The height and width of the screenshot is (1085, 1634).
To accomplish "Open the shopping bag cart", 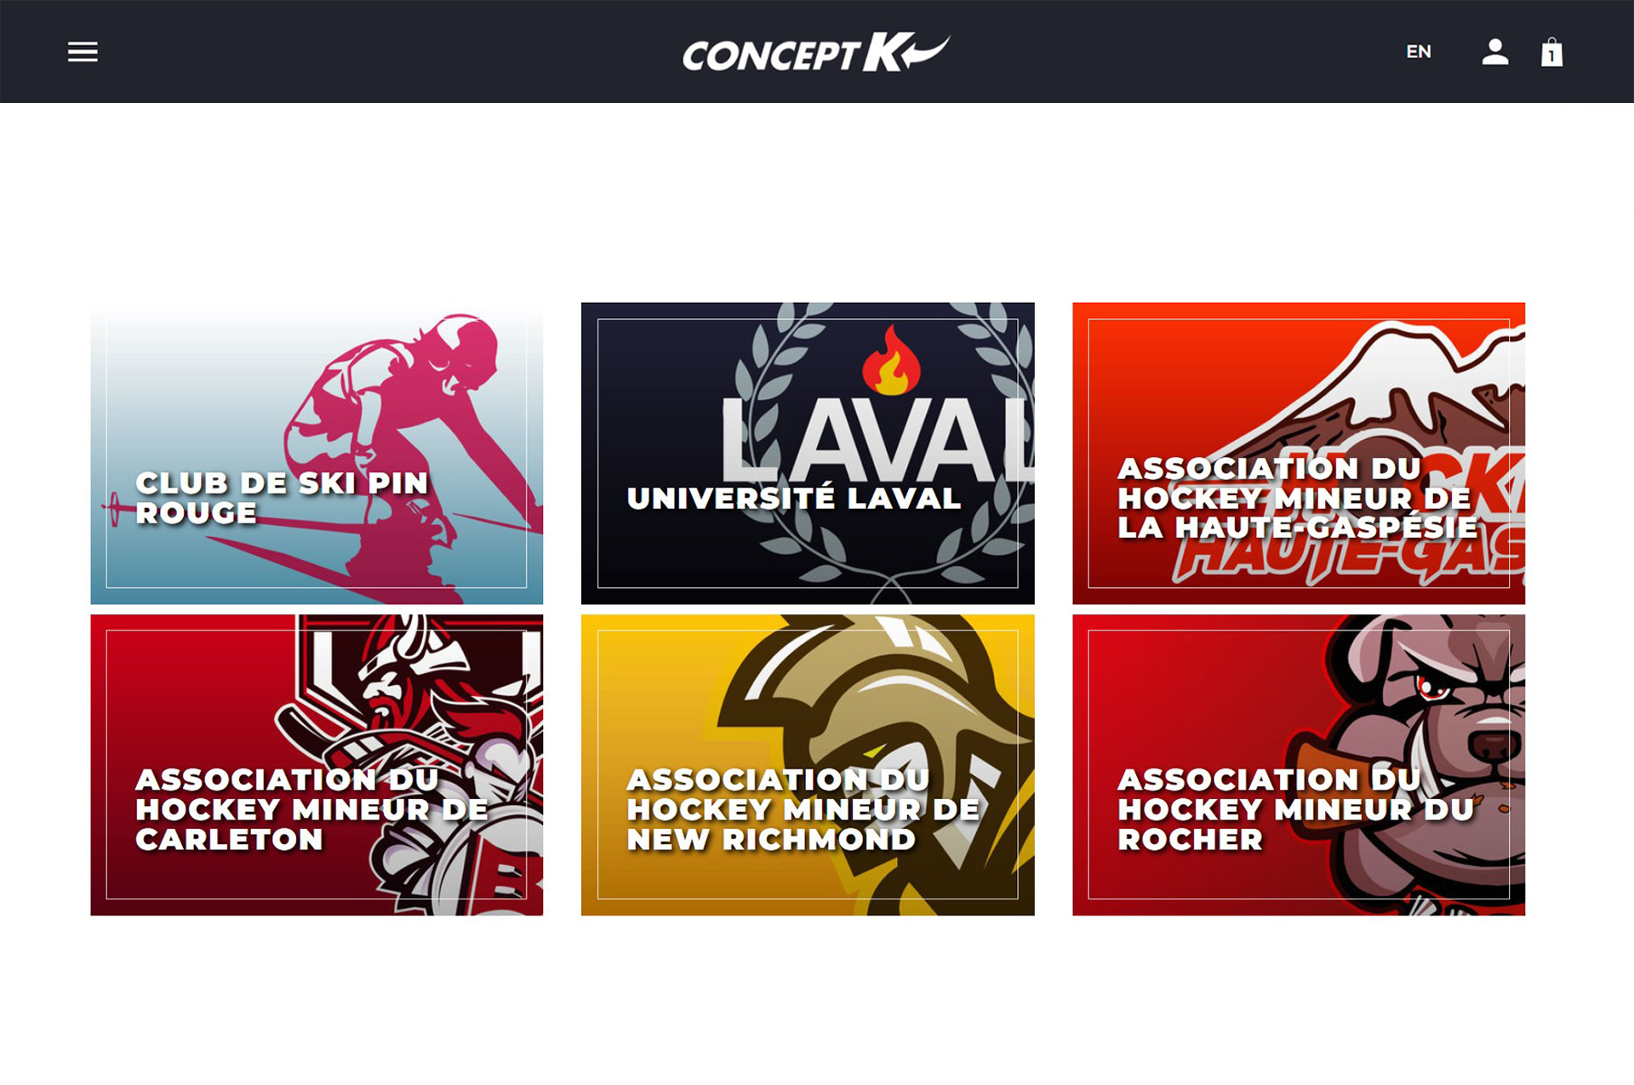I will (1551, 52).
